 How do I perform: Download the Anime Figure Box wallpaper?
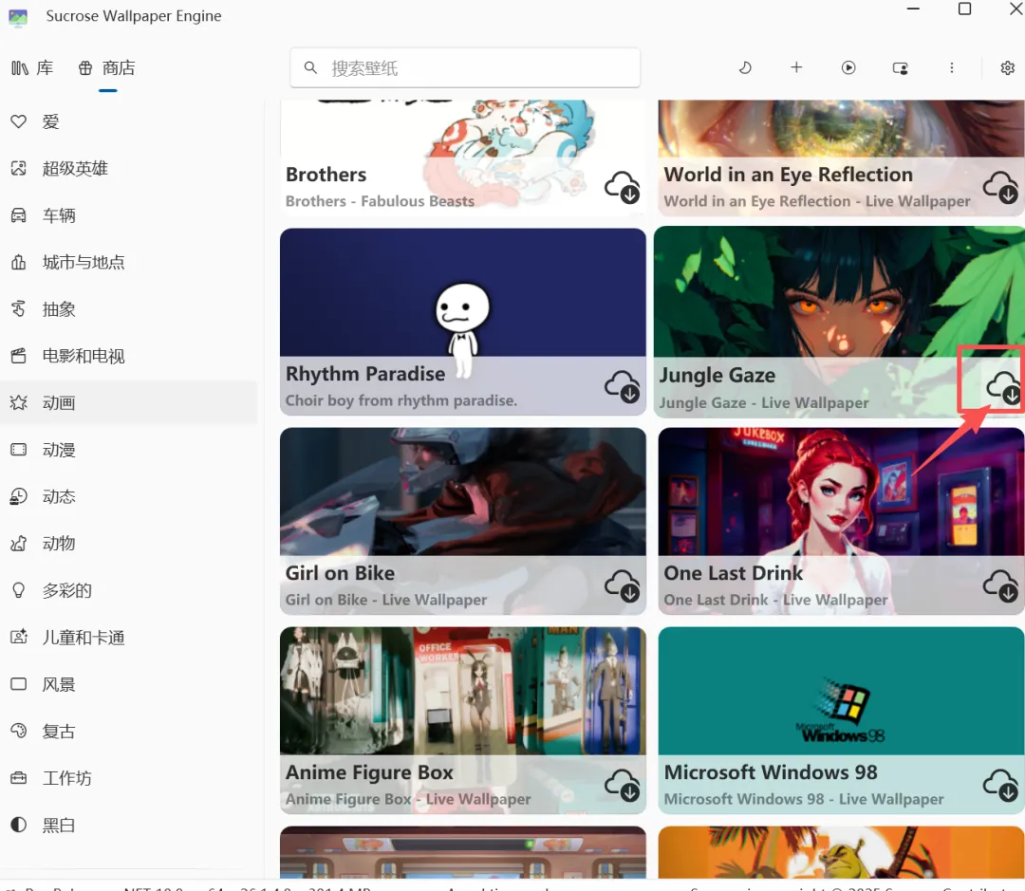[x=623, y=785]
